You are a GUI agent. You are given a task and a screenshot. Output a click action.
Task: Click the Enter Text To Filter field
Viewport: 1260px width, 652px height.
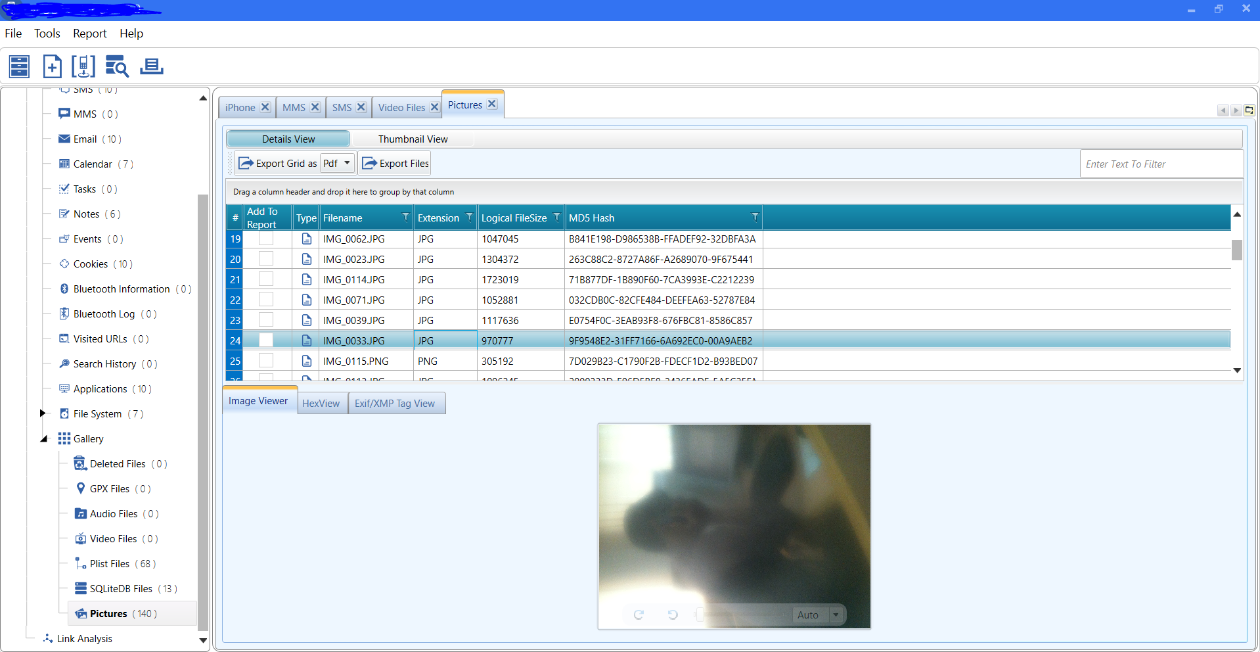coord(1161,164)
